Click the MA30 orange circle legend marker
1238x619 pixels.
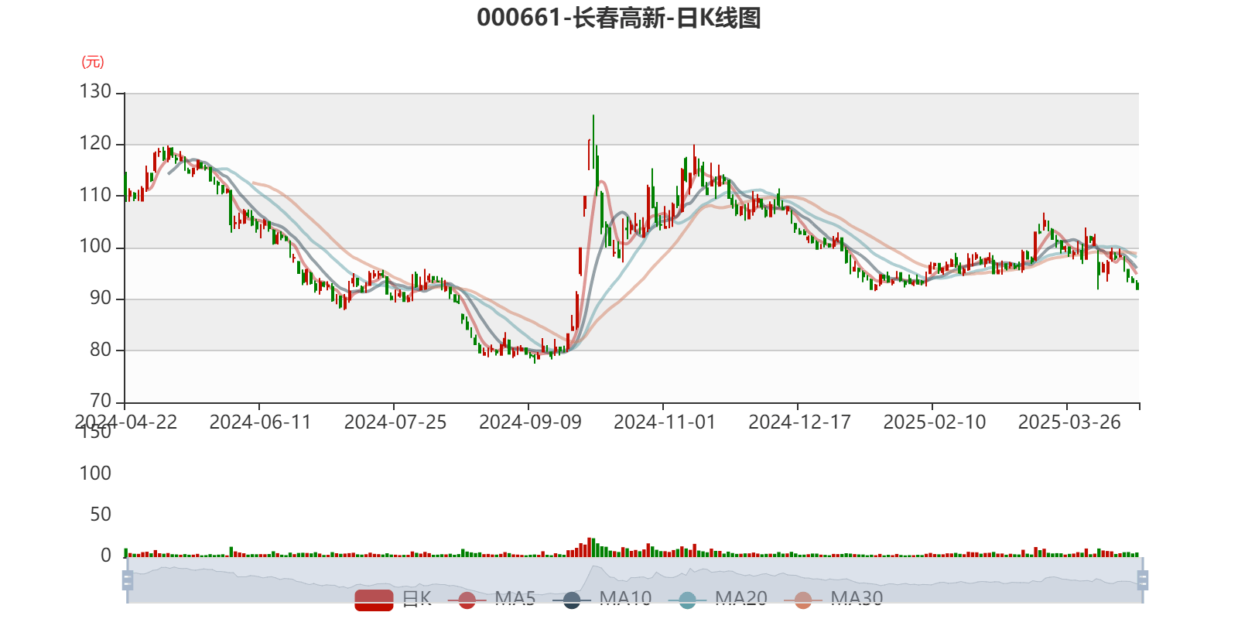803,600
